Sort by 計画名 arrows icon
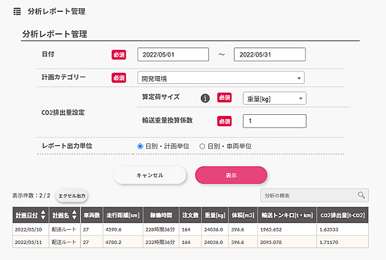The height and width of the screenshot is (260, 386). [74, 215]
